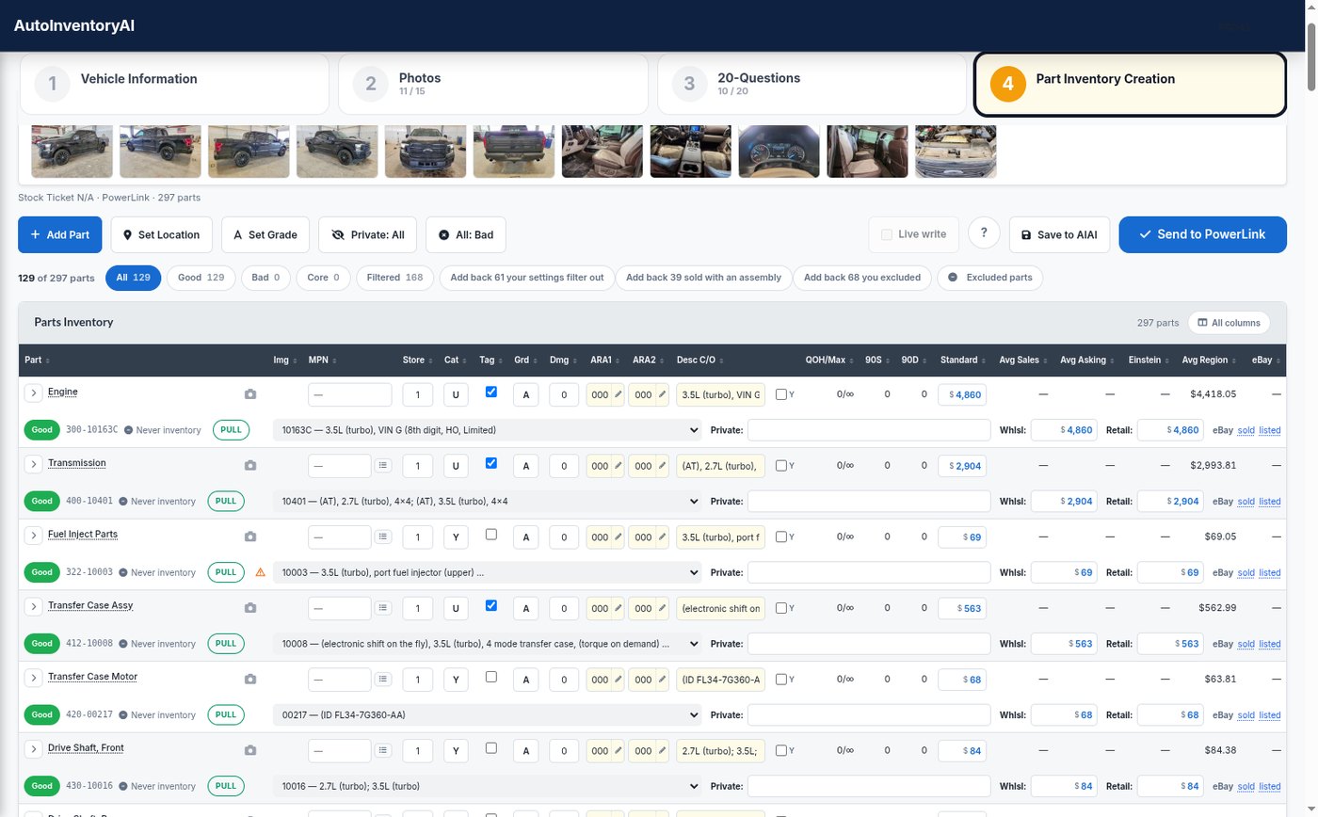Go to the Vehicle Information step
Viewport: 1318px width, 817px height.
pos(174,84)
